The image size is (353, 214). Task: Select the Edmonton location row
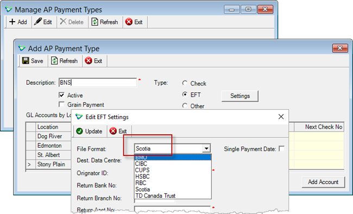(49, 146)
